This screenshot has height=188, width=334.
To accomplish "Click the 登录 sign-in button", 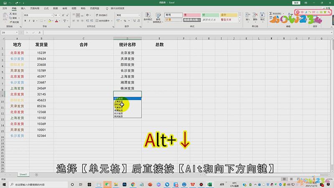I will coord(296,3).
